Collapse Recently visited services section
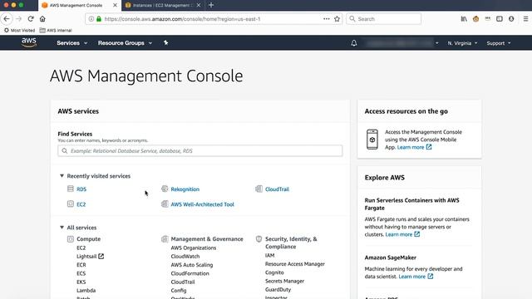This screenshot has width=532, height=299. (x=62, y=176)
